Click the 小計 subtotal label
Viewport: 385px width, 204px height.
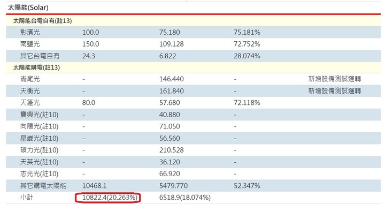pos(27,198)
